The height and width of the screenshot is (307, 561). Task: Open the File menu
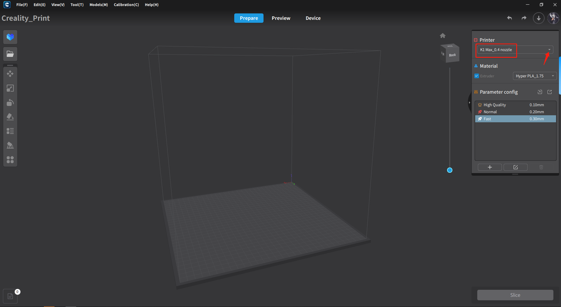(x=22, y=5)
